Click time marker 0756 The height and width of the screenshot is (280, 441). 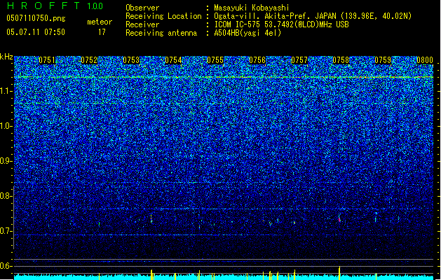(257, 60)
